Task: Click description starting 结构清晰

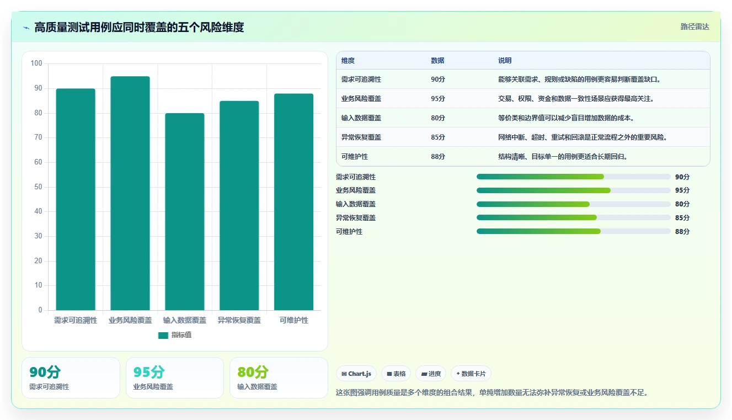Action: click(x=563, y=157)
